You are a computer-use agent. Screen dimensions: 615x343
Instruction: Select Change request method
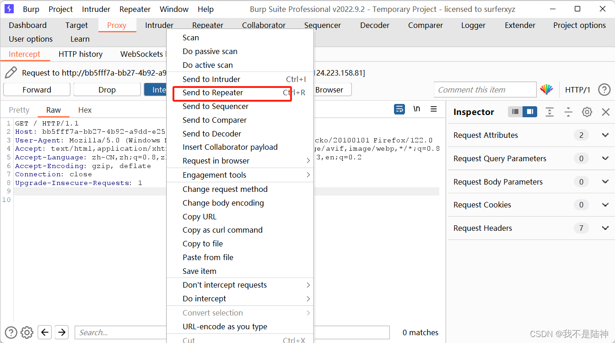[240, 189]
